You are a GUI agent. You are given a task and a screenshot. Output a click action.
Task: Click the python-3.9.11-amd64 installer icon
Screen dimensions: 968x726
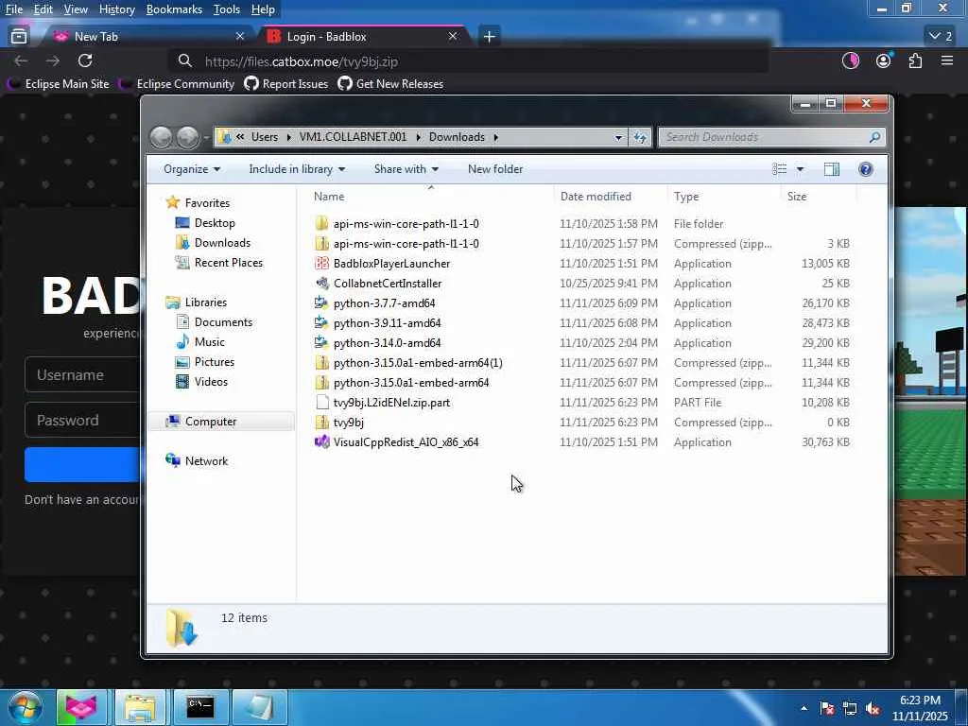coord(321,323)
